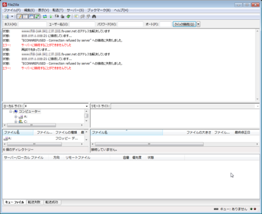Viewport: 262px width, 214px height.
Task: Open quick connect history dropdown
Action: (199, 24)
